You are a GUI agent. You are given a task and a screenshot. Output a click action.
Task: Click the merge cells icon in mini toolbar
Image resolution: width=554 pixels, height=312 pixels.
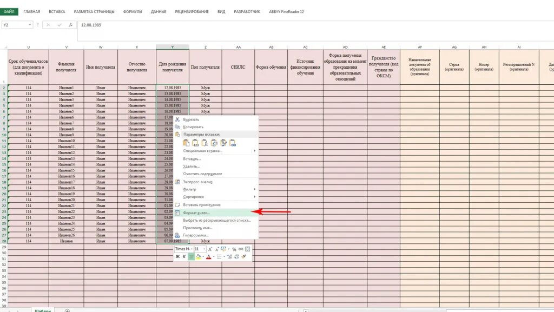247,249
